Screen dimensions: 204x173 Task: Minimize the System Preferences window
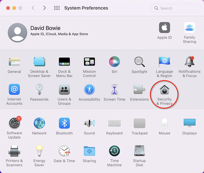[14, 8]
